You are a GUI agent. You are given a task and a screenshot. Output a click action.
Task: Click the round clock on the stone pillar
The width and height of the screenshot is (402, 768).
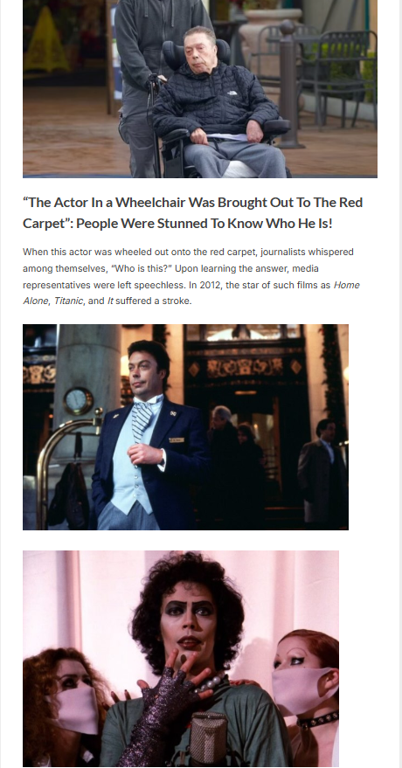(79, 401)
